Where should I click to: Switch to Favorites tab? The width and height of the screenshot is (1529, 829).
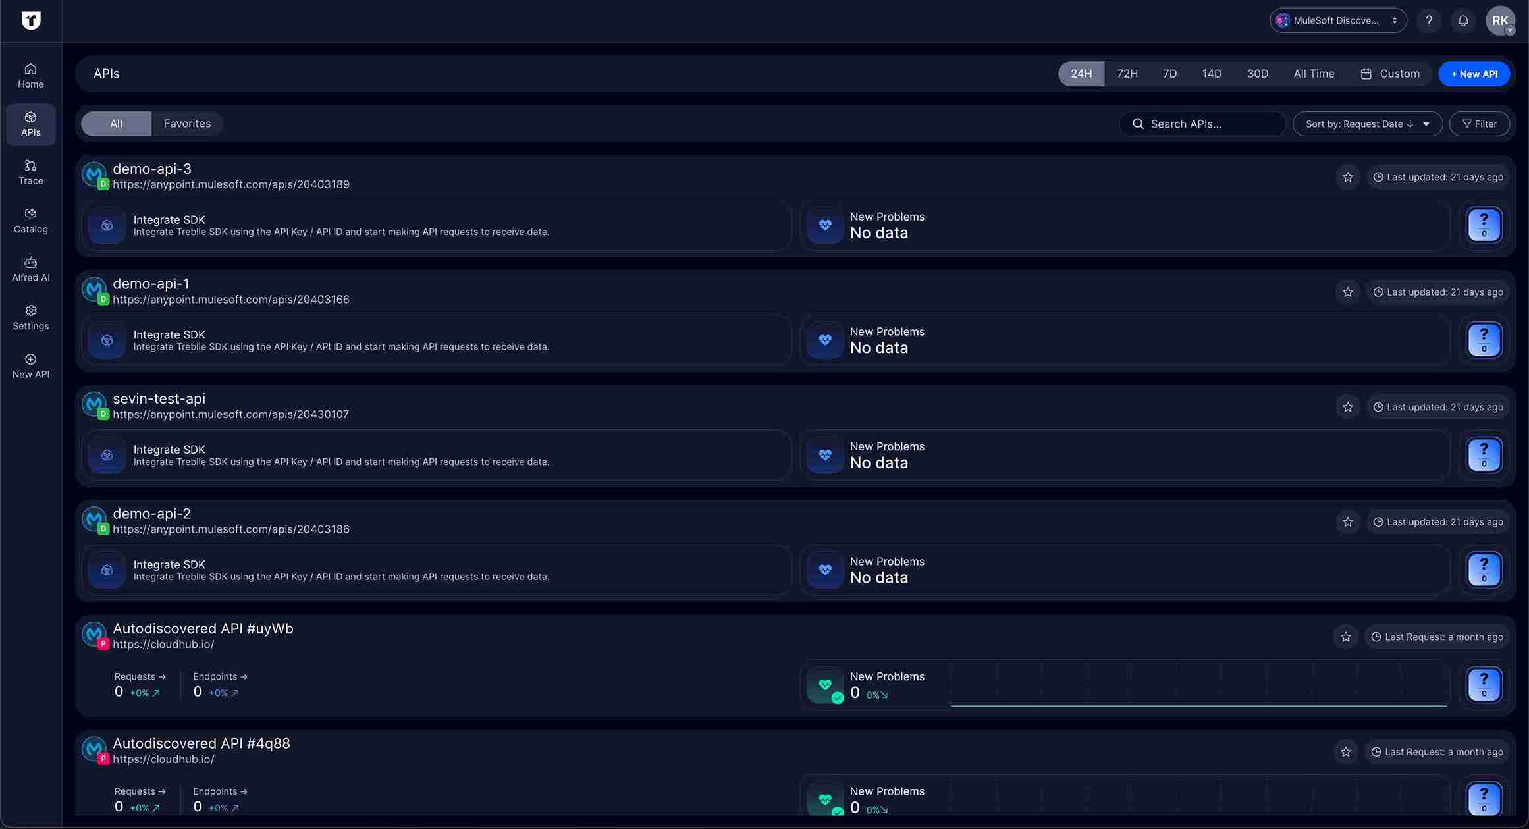click(x=187, y=124)
